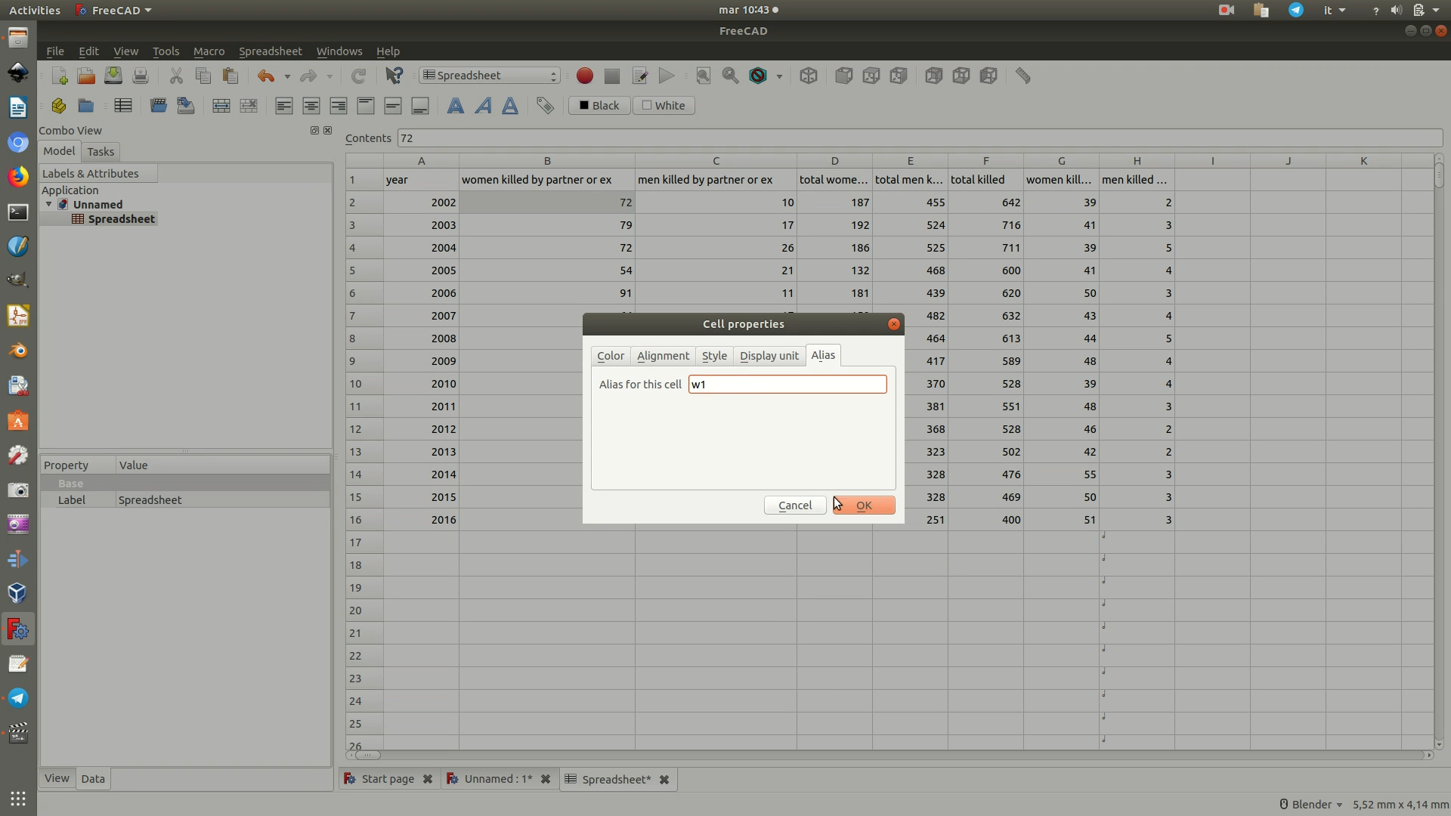Create a new part with the yellow icon
Image resolution: width=1451 pixels, height=816 pixels.
[59, 106]
